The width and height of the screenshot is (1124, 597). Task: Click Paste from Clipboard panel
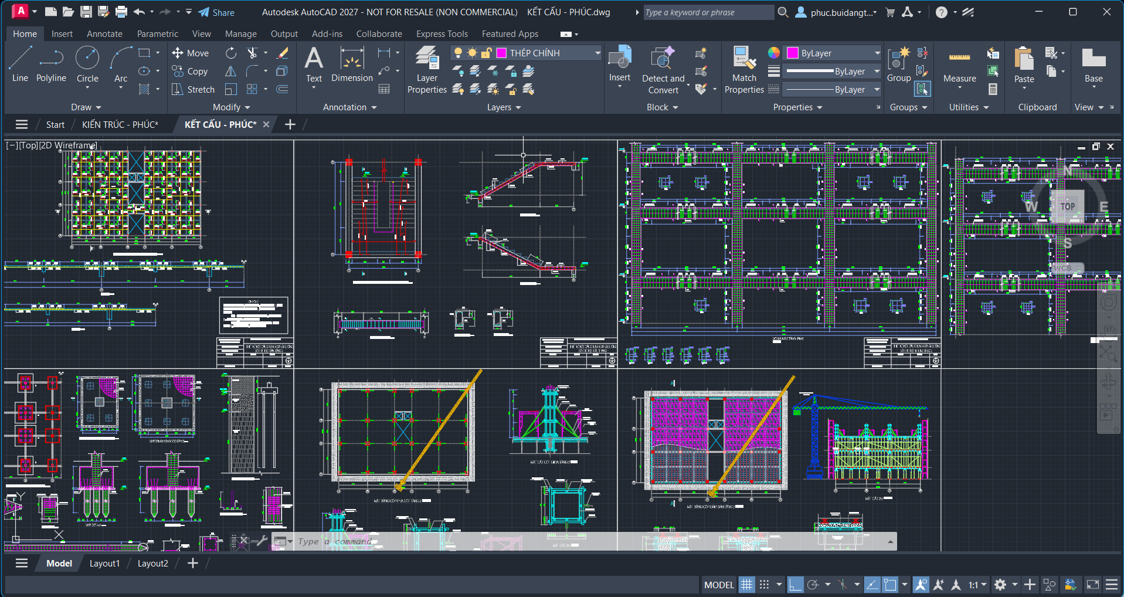tap(1024, 65)
